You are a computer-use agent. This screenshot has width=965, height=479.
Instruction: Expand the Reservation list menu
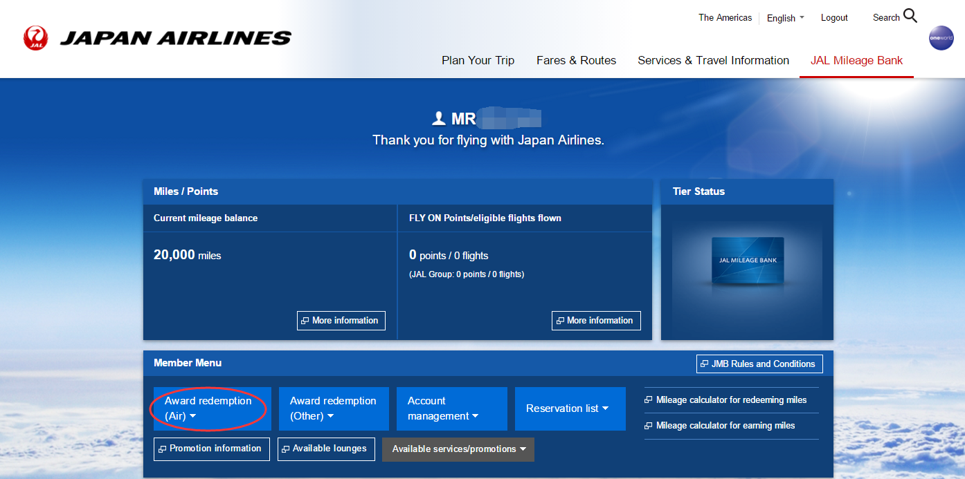pos(570,408)
